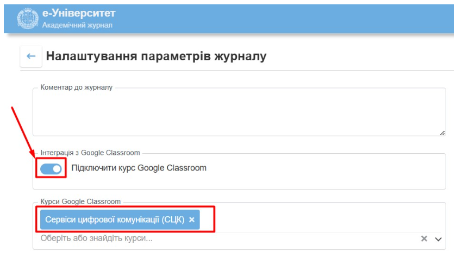This screenshot has width=456, height=258.
Task: Remove the Сервіси цифрової комунікації course chip
Action: (191, 219)
